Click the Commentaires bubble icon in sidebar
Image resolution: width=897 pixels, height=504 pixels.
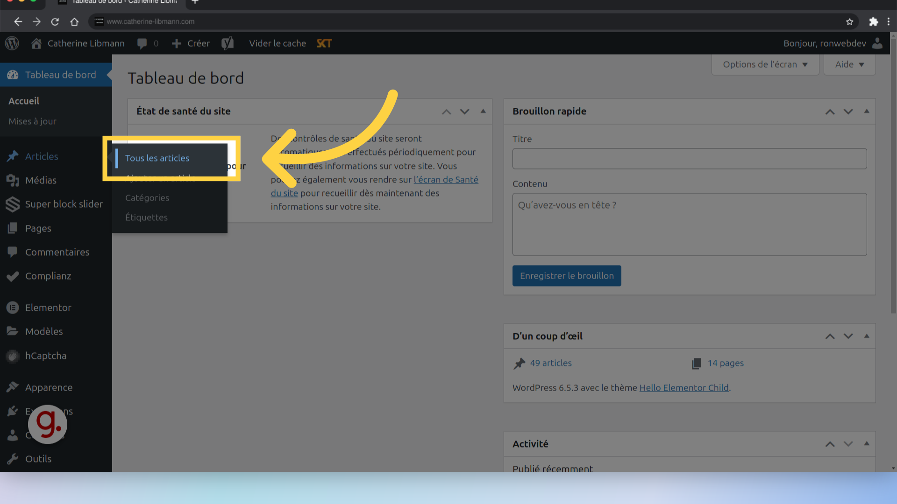[x=13, y=252]
